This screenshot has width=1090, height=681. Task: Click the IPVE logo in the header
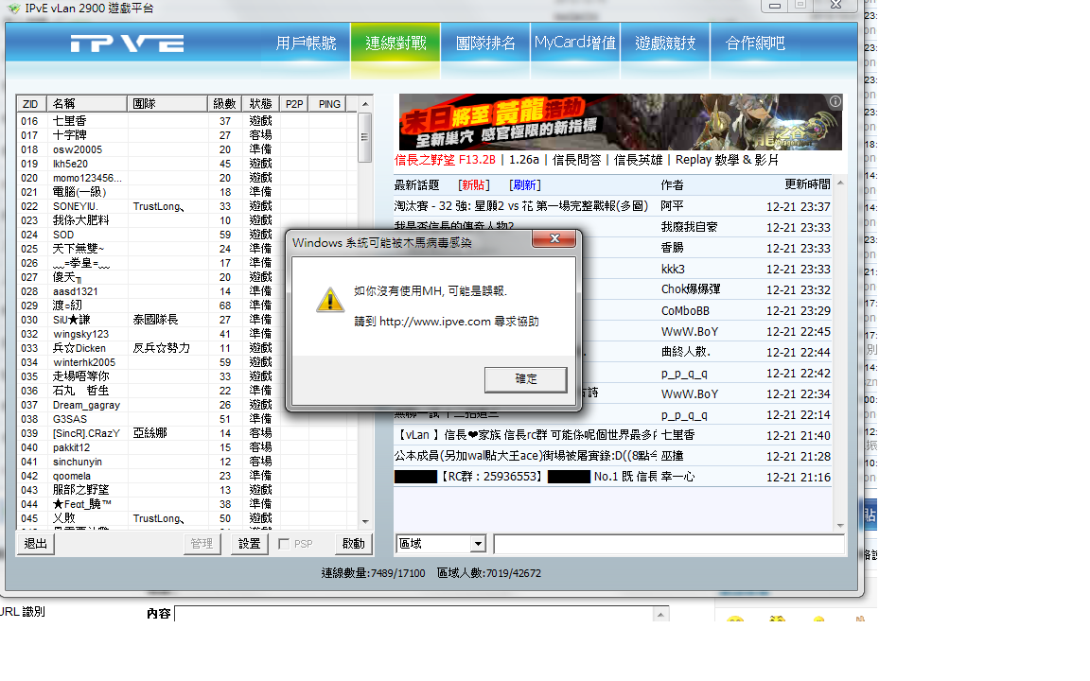point(127,44)
